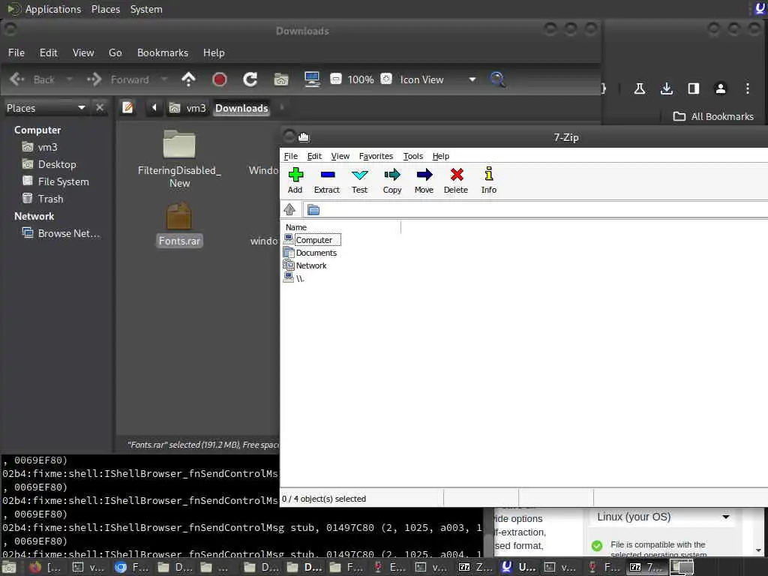Open Forward history dropdown arrow
The width and height of the screenshot is (768, 576).
[x=164, y=79]
